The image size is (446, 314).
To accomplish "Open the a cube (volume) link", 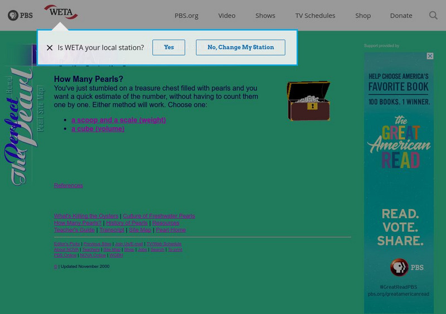I will click(98, 129).
